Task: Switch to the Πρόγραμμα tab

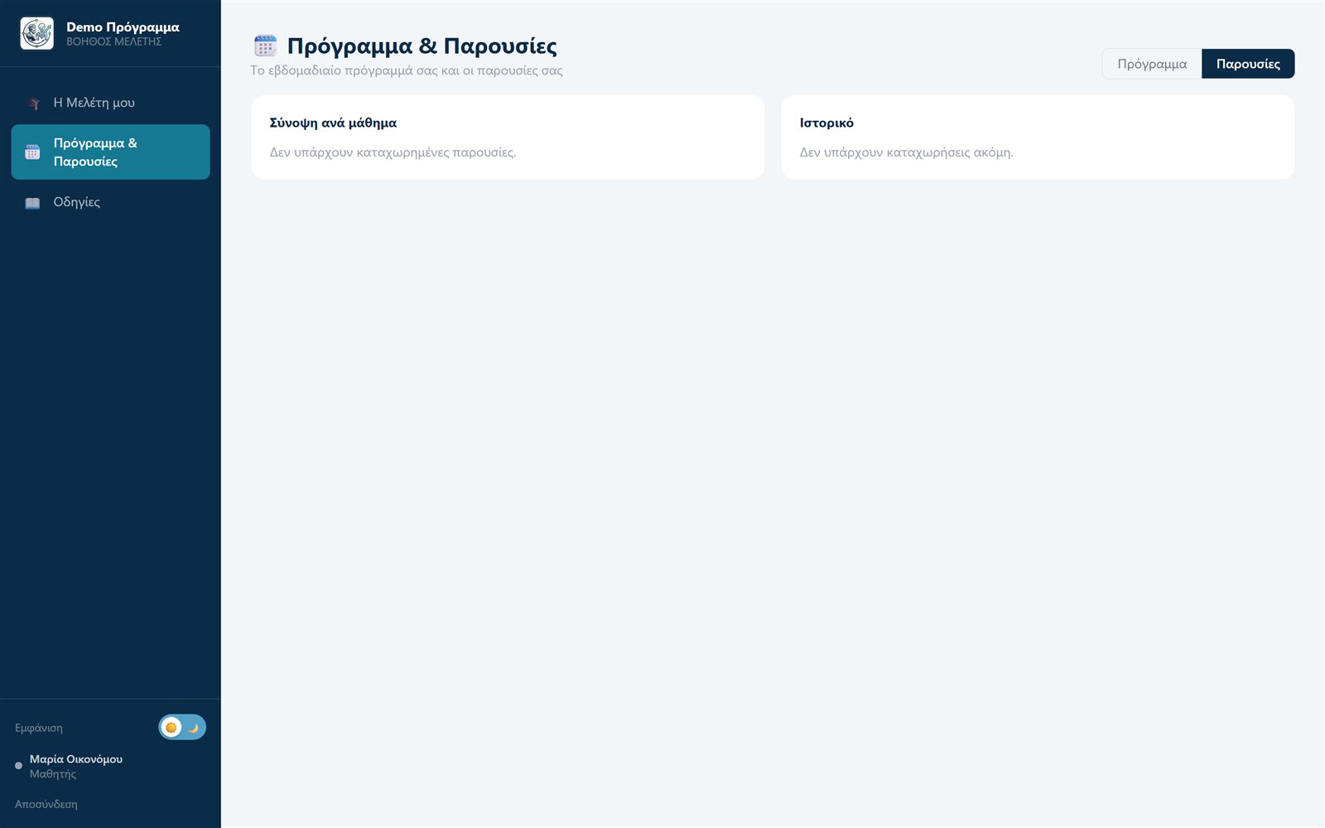Action: coord(1152,64)
